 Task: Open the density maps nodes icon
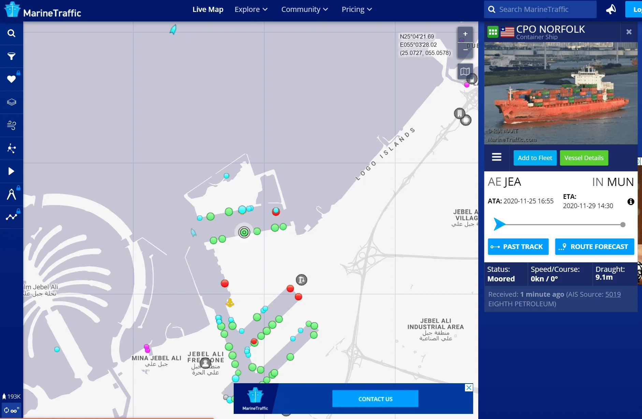11,148
